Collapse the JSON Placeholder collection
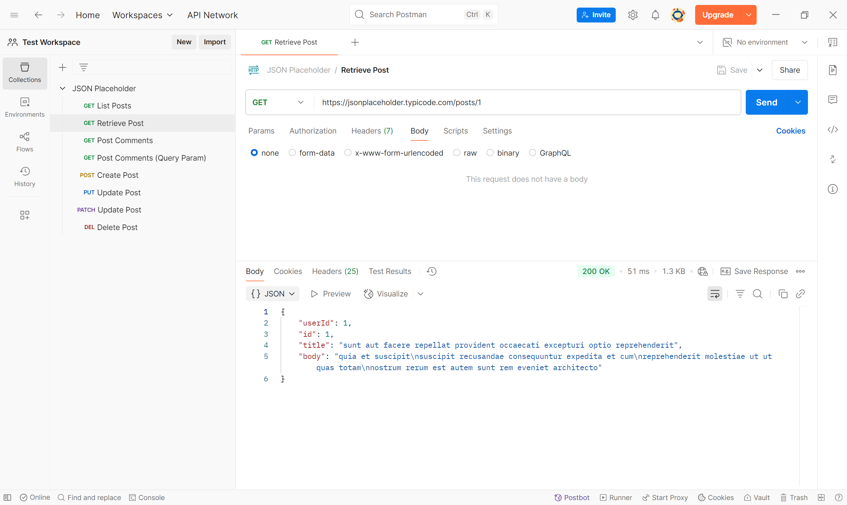The width and height of the screenshot is (847, 505). 63,89
